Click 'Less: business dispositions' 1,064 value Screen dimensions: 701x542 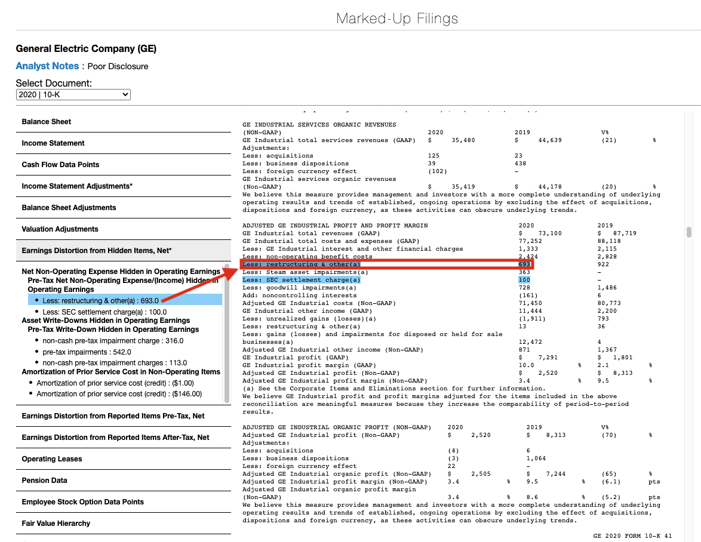(x=536, y=458)
